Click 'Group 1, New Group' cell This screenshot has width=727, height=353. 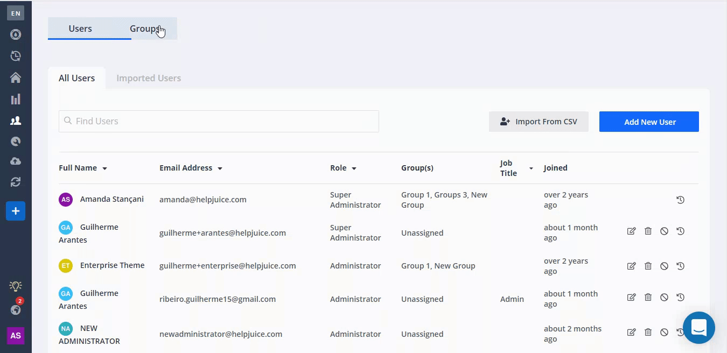point(438,266)
